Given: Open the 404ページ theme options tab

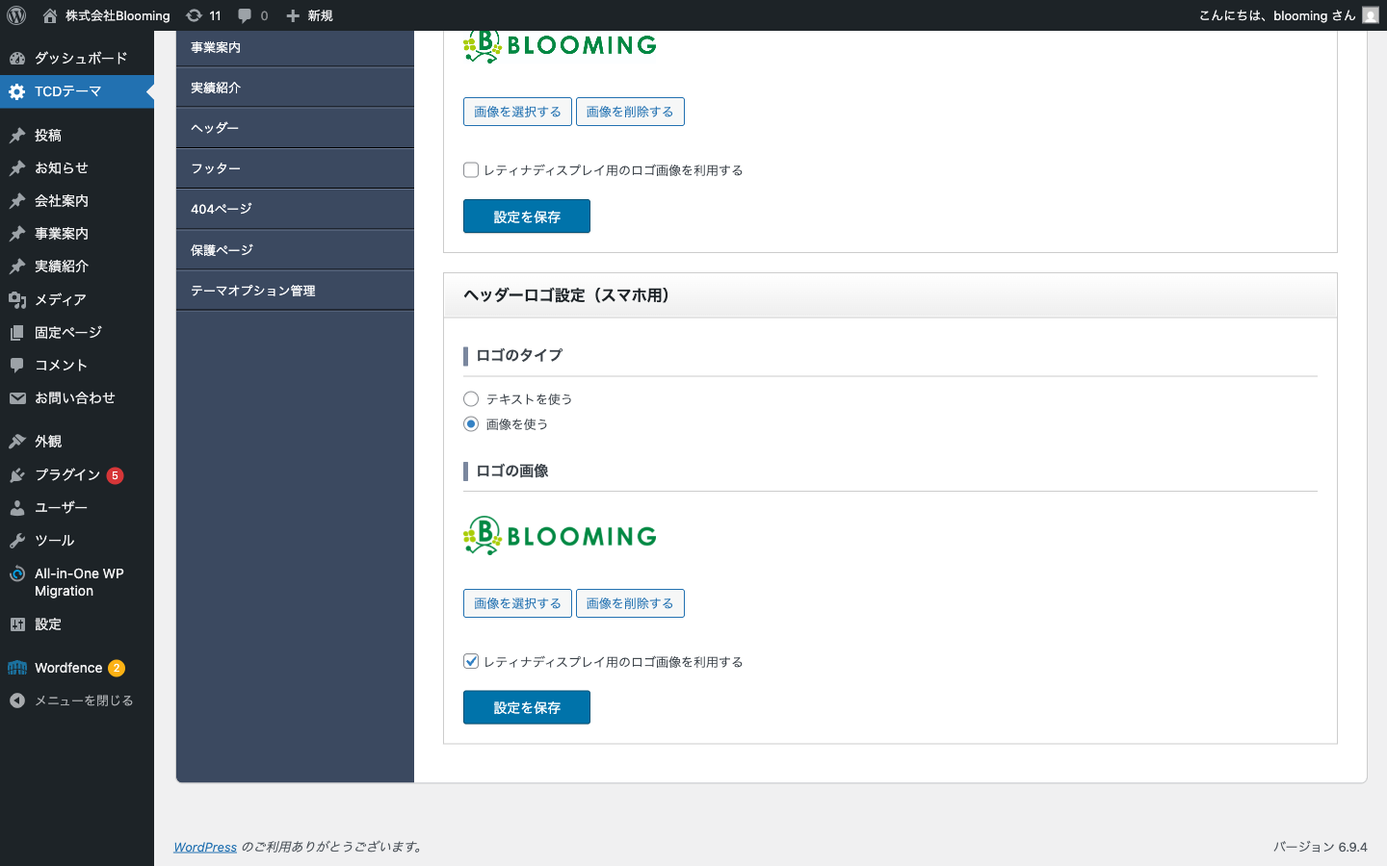Looking at the screenshot, I should pyautogui.click(x=295, y=209).
